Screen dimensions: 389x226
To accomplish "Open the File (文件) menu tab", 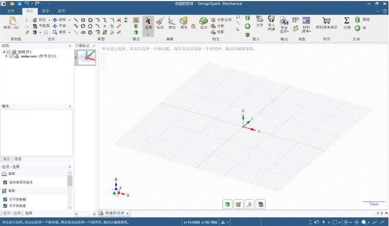I will point(11,11).
